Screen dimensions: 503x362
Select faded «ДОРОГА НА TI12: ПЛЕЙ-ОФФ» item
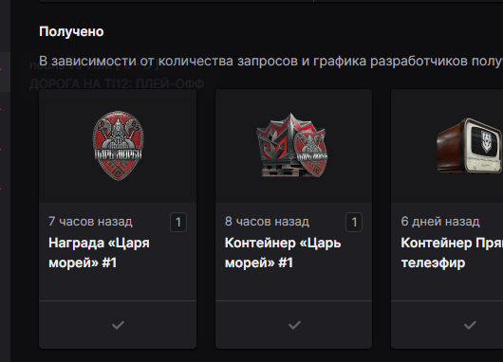click(117, 84)
